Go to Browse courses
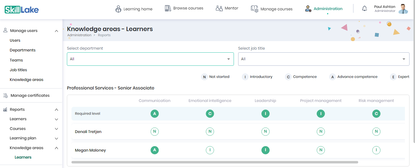This screenshot has width=415, height=168. [x=184, y=8]
